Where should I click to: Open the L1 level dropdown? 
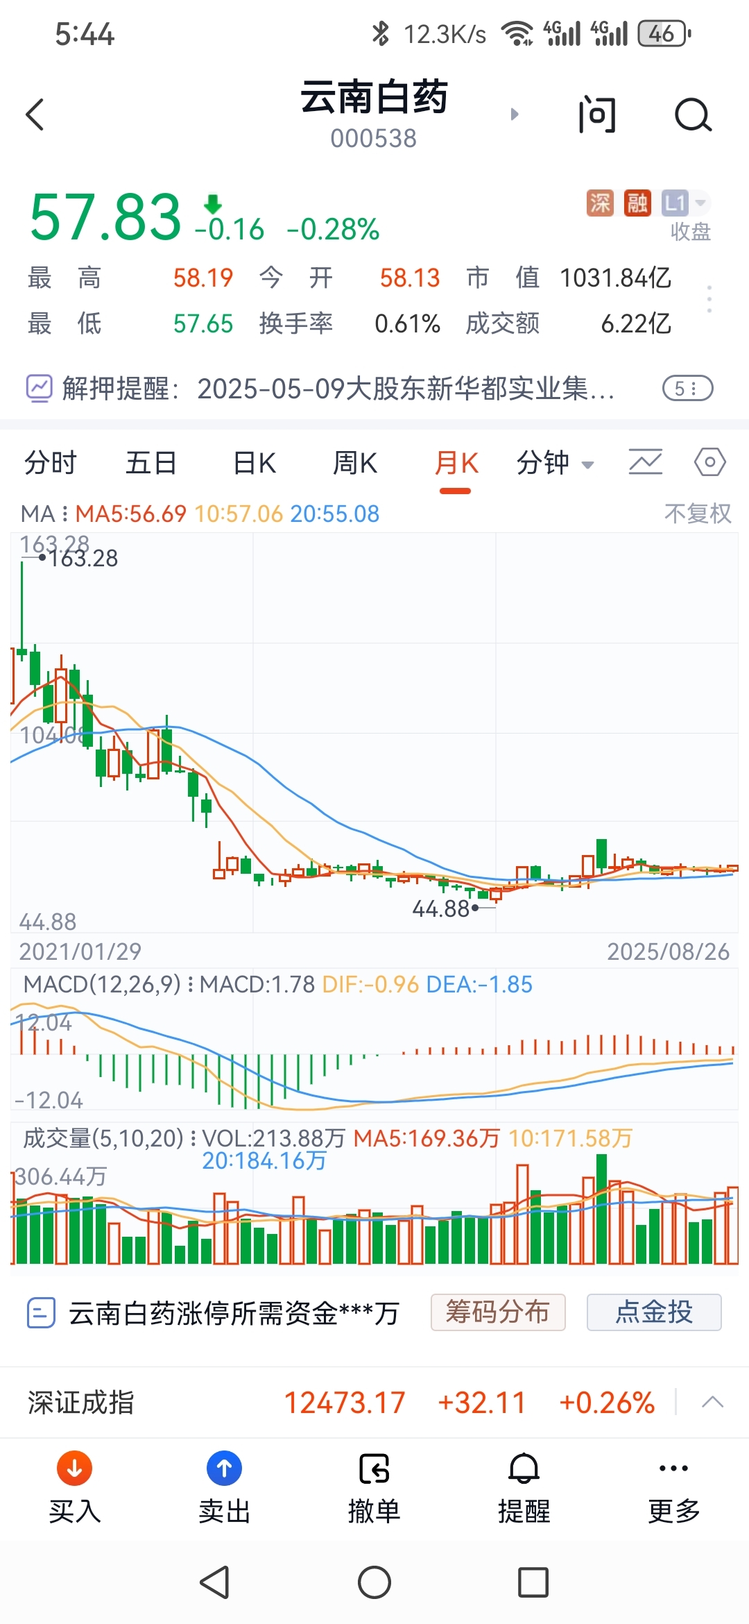coord(685,203)
